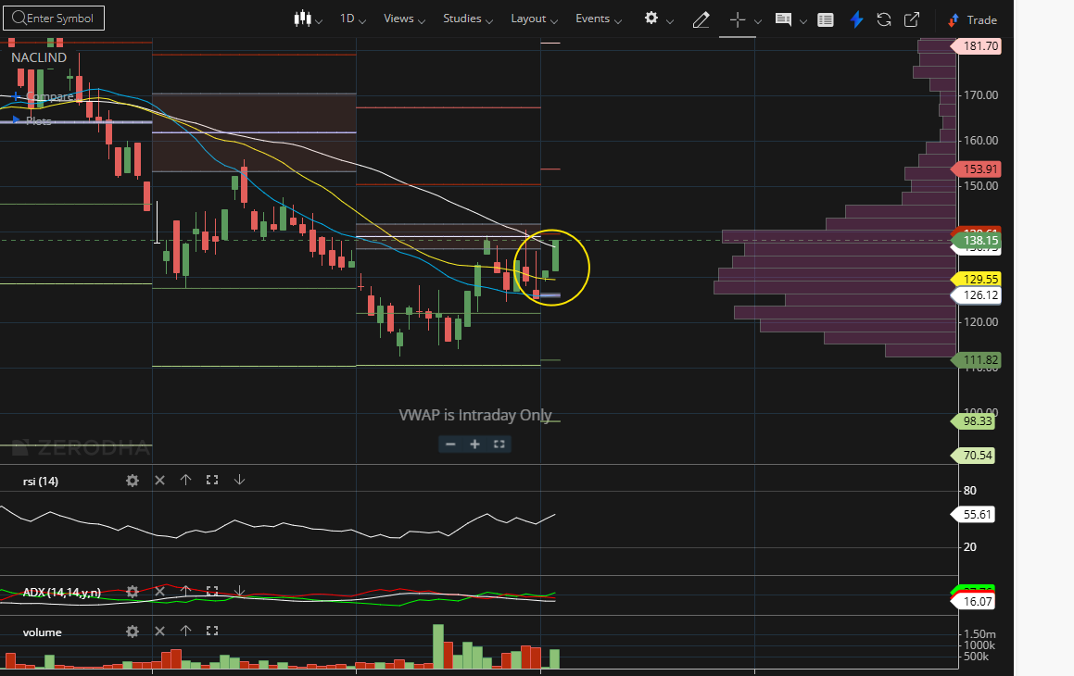Click the annotation comment icon

(x=783, y=19)
